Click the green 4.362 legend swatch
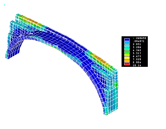166x129 pixels. point(127,52)
